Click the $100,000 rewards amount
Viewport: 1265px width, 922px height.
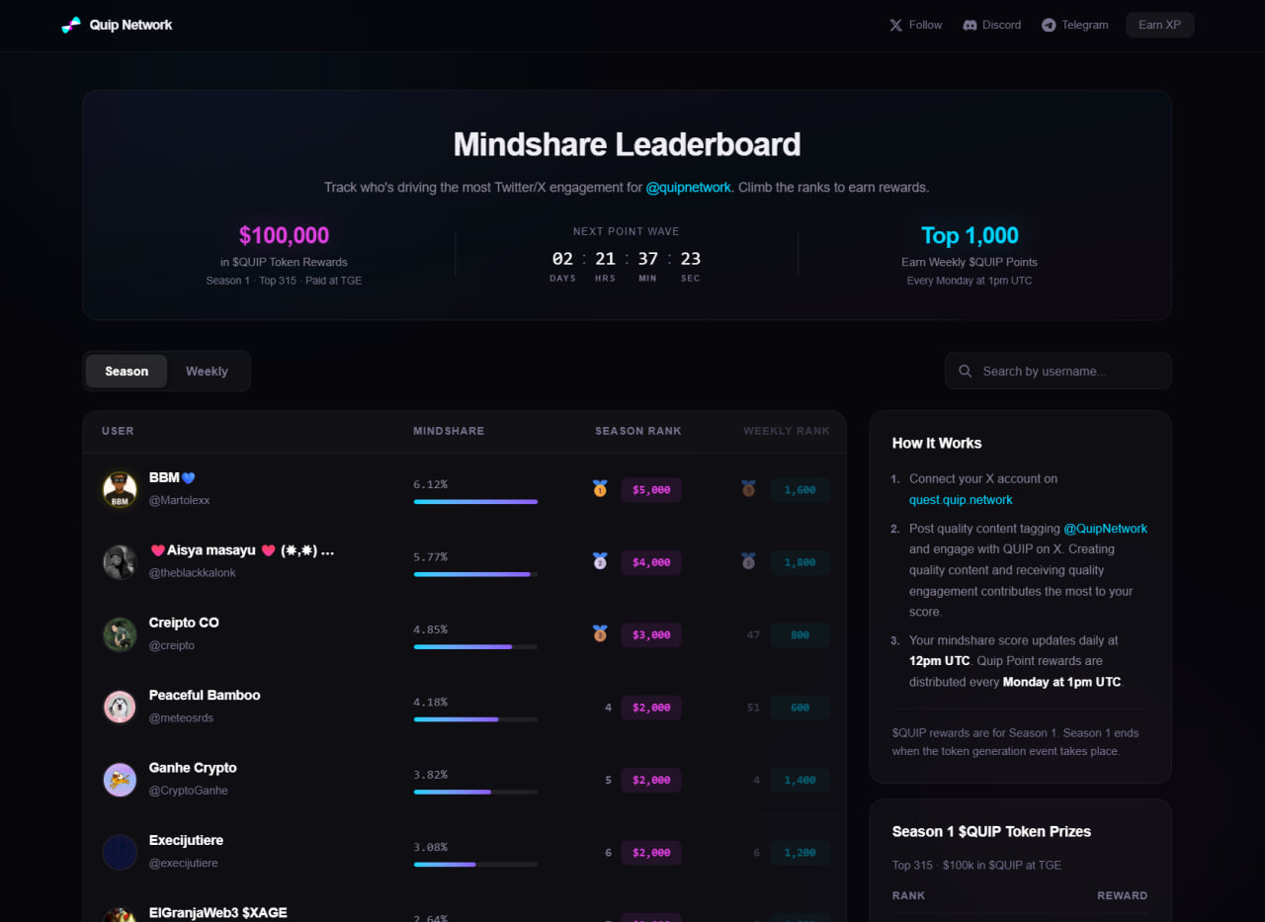(284, 235)
